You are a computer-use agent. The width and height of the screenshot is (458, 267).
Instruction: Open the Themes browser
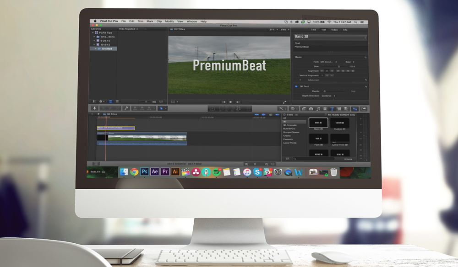(346, 109)
